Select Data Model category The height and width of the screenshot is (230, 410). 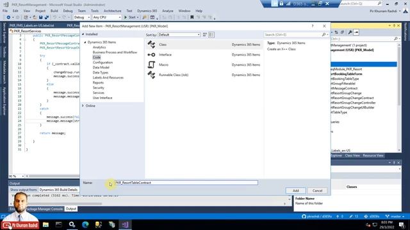coord(101,67)
